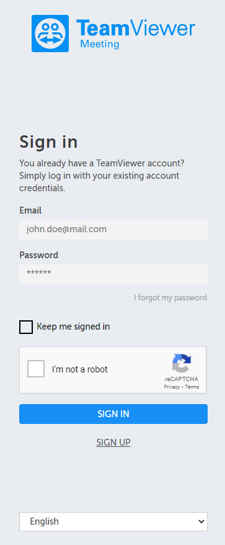Click the Sign in heading

48,142
